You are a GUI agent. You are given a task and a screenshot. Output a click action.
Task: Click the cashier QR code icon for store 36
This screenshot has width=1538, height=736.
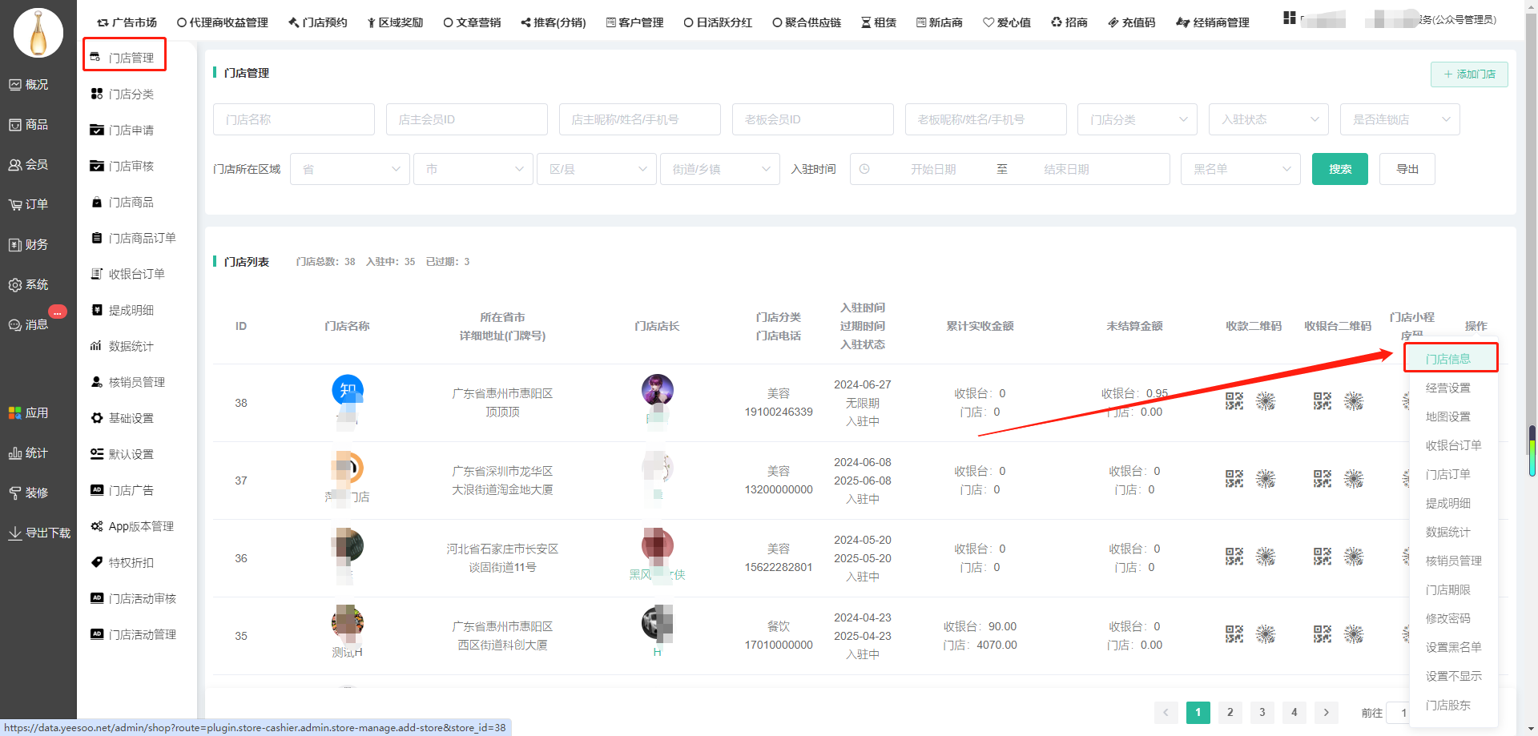point(1323,557)
